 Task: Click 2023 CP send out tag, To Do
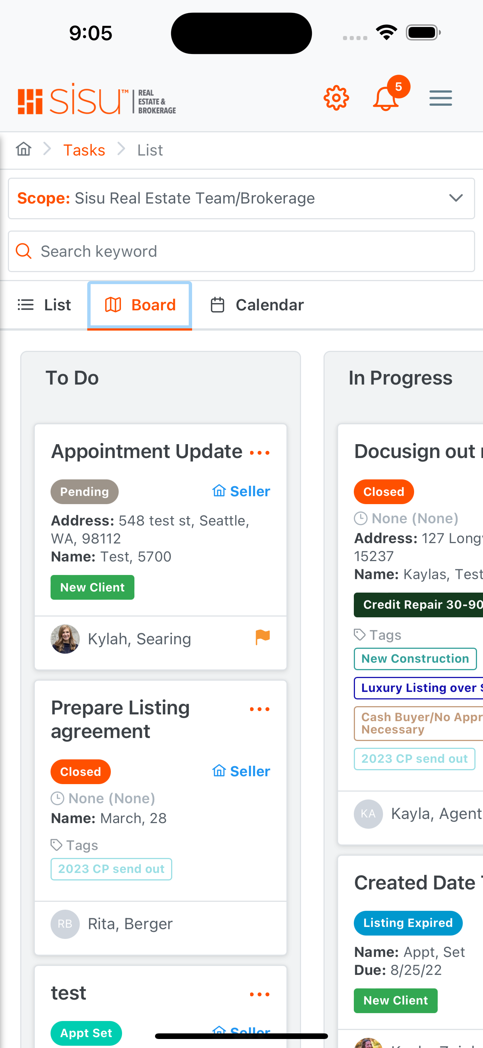[x=112, y=870]
